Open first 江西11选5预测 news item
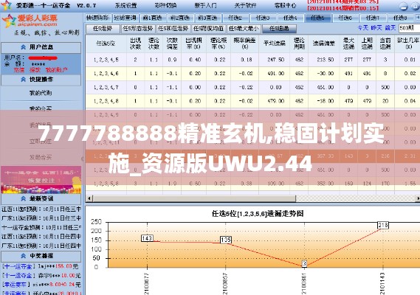The height and width of the screenshot is (295, 420). [41, 209]
